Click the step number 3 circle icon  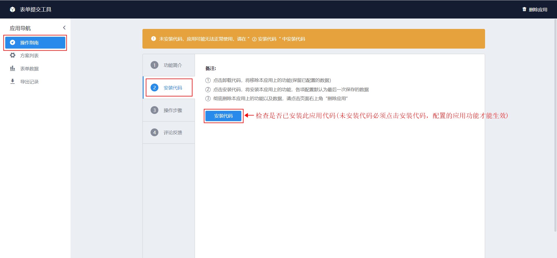pyautogui.click(x=154, y=110)
